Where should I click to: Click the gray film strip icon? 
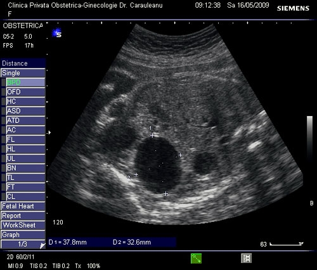246,259
